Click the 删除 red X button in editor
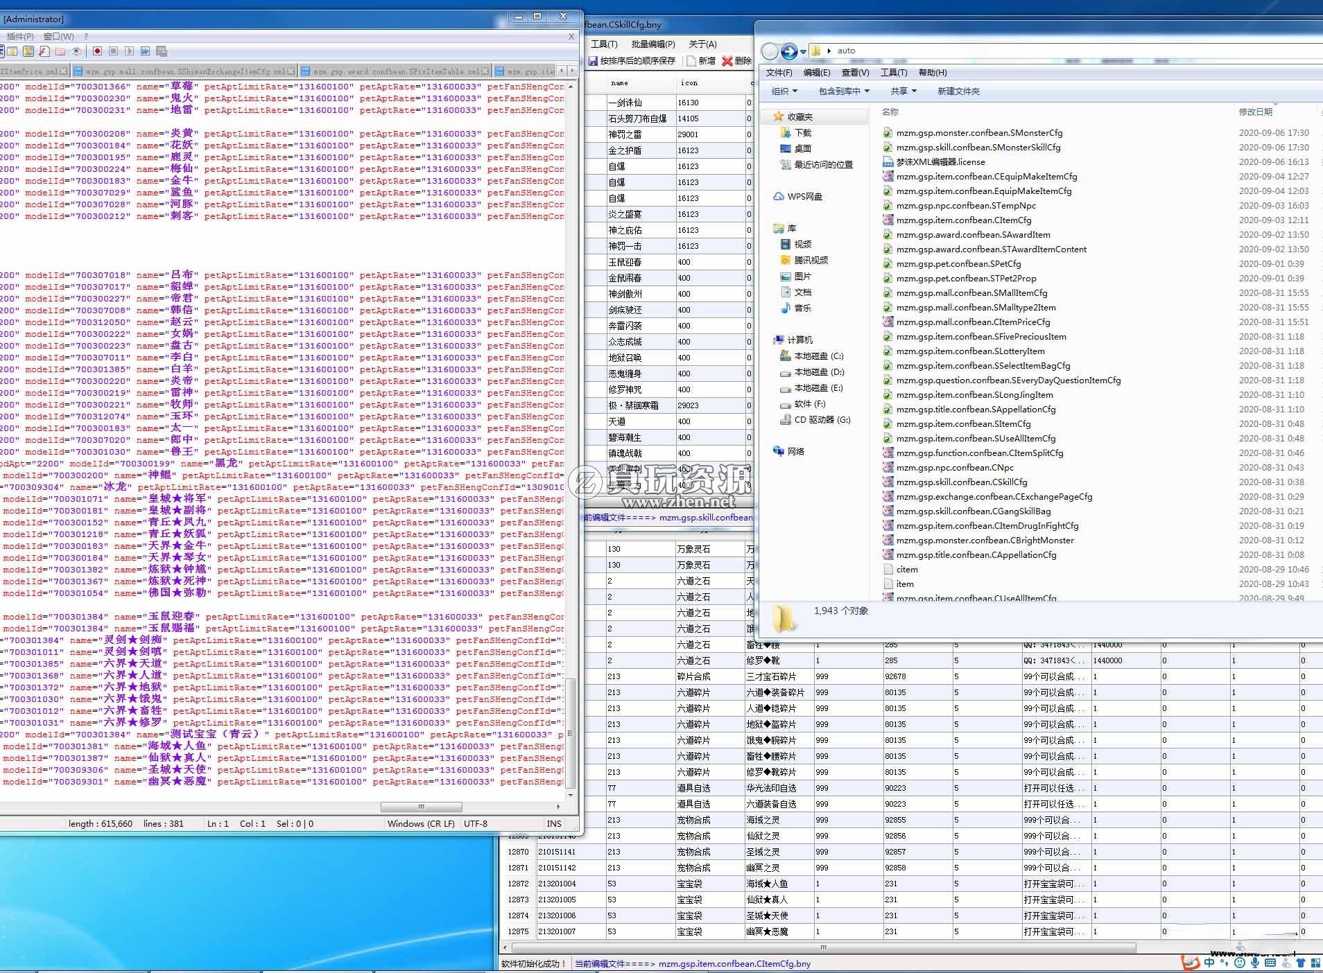Viewport: 1323px width, 973px height. pyautogui.click(x=736, y=61)
